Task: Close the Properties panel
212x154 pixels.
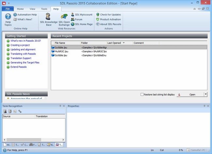Action: [208, 106]
